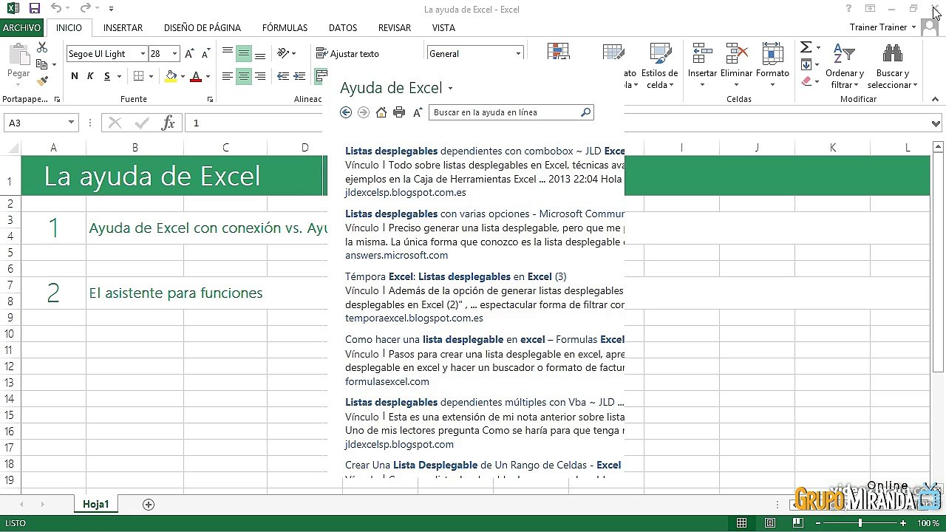The image size is (946, 532).
Task: Open Buscar y seleccionar binoculars
Action: (893, 66)
